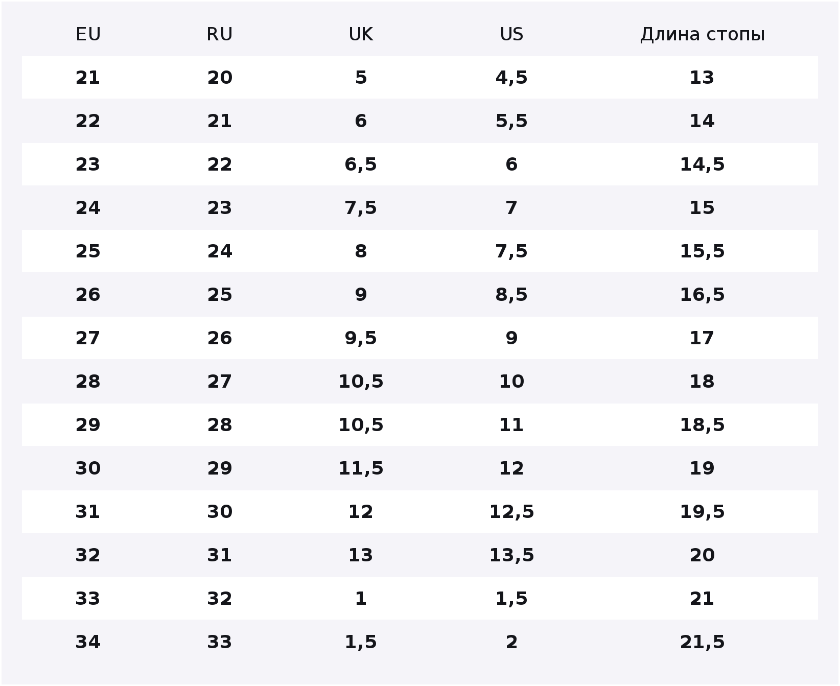Image resolution: width=840 pixels, height=686 pixels.
Task: Select RU size 33 cell
Action: point(220,642)
